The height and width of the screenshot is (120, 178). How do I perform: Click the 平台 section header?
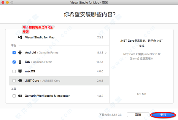pos(14,46)
